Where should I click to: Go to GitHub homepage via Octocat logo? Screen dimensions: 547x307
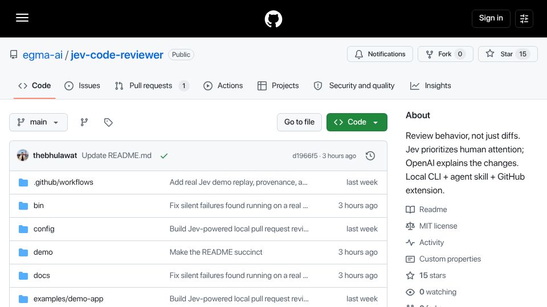point(273,19)
